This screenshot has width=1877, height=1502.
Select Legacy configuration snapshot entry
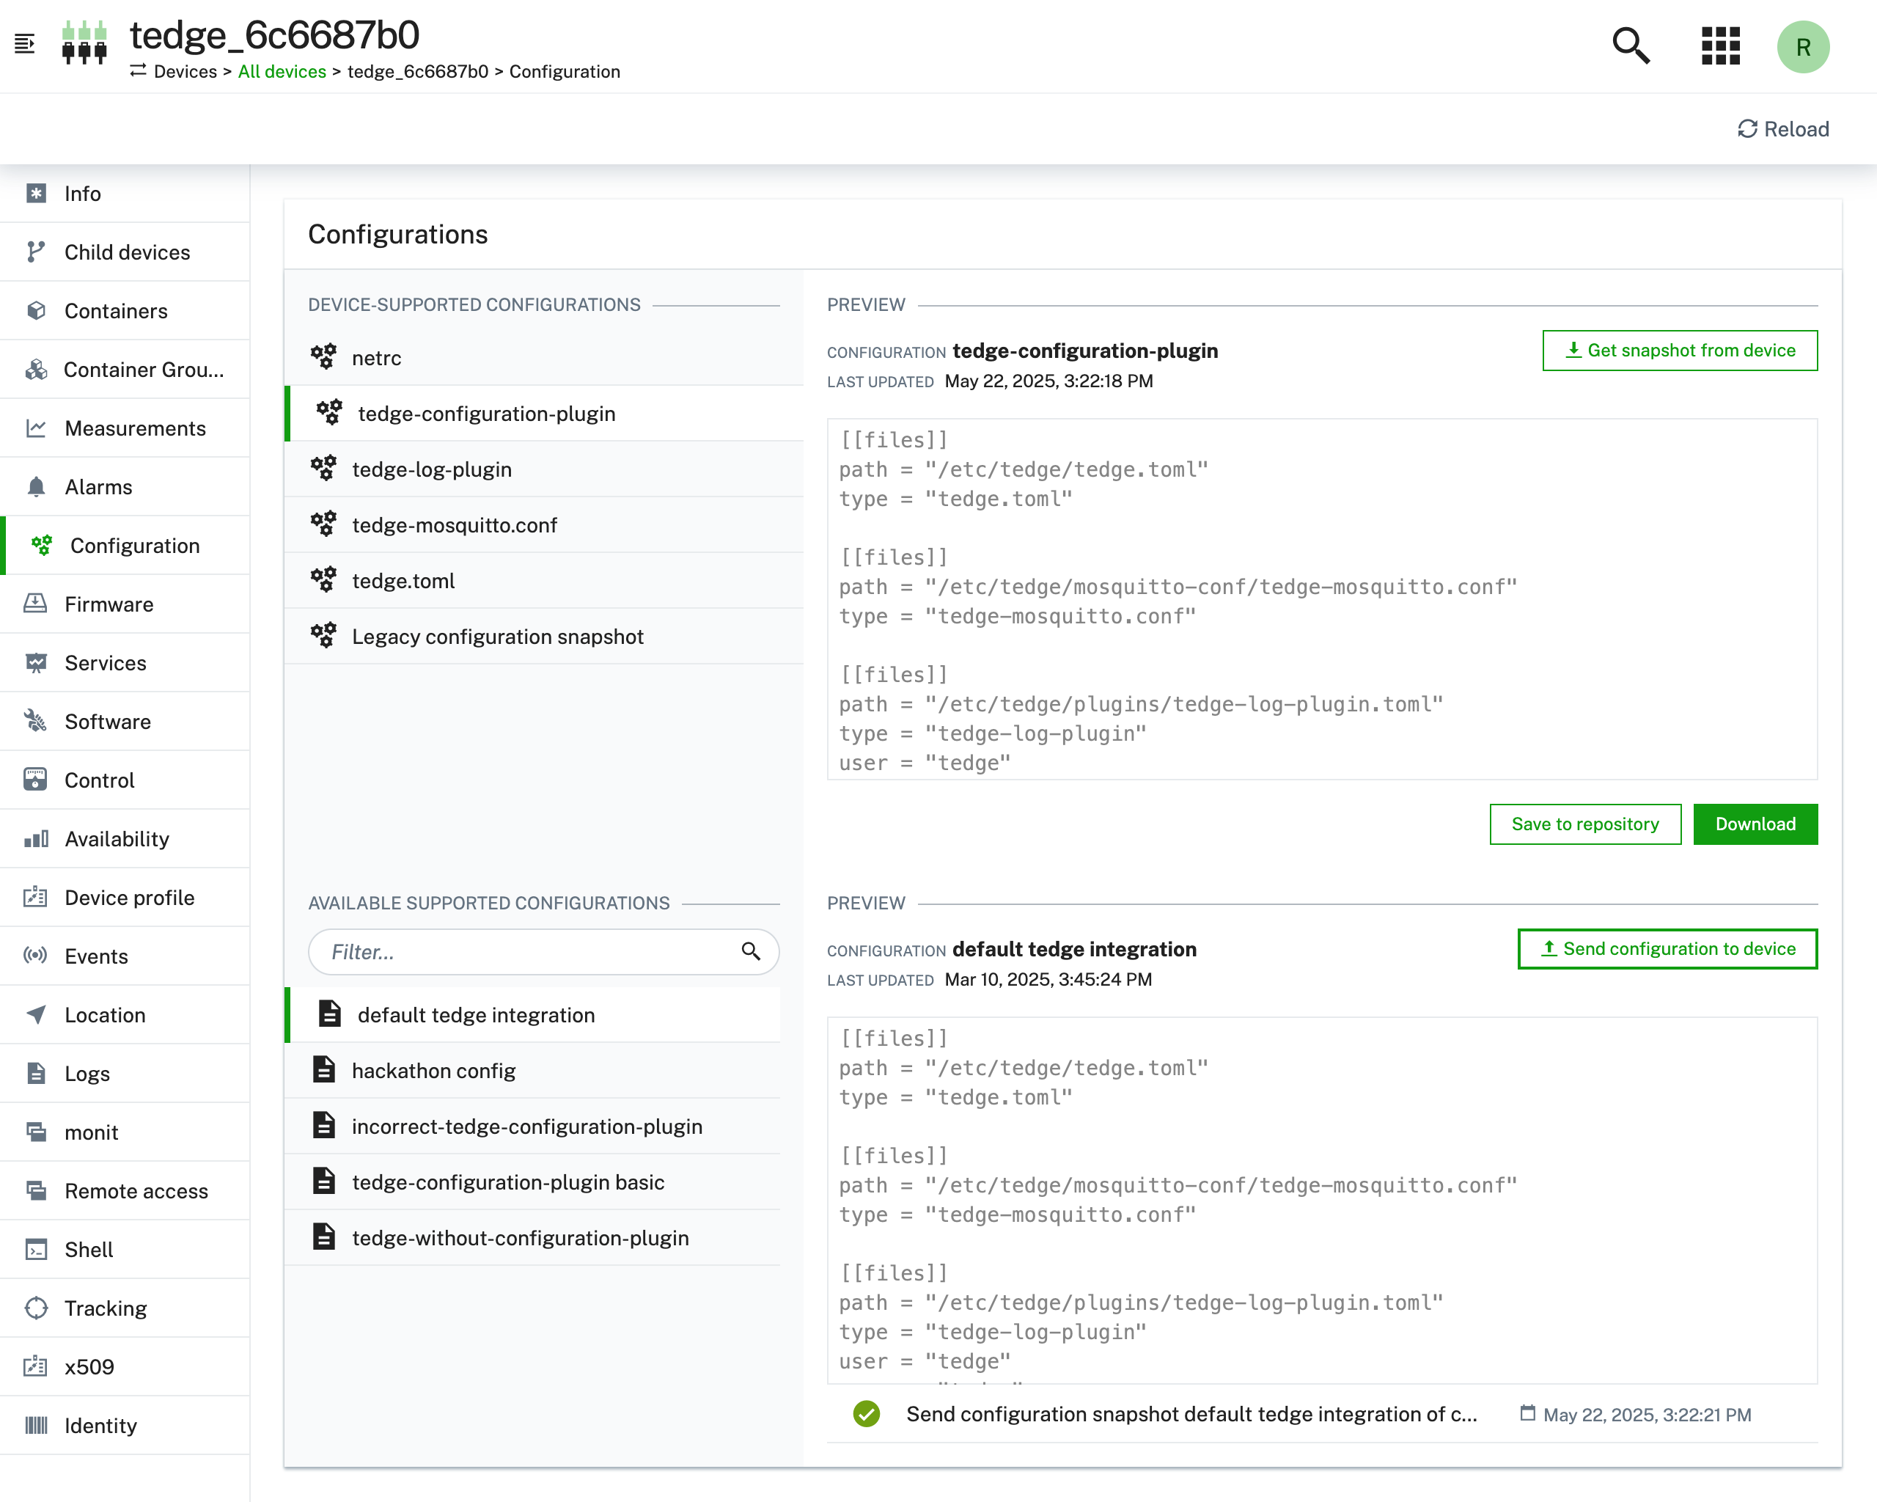498,637
